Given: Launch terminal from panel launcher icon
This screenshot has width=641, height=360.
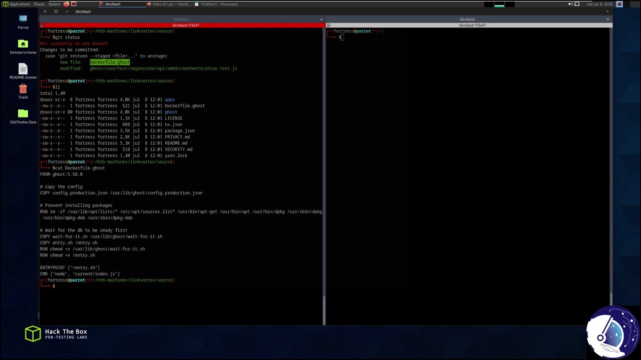Looking at the screenshot, I should pyautogui.click(x=74, y=4).
